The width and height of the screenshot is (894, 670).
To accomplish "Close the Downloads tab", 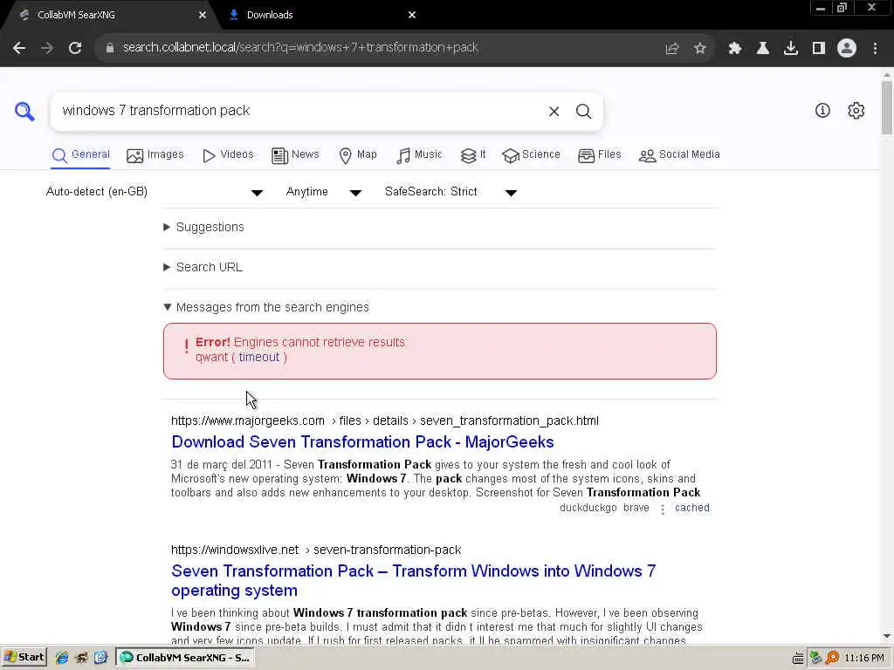I will click(412, 15).
